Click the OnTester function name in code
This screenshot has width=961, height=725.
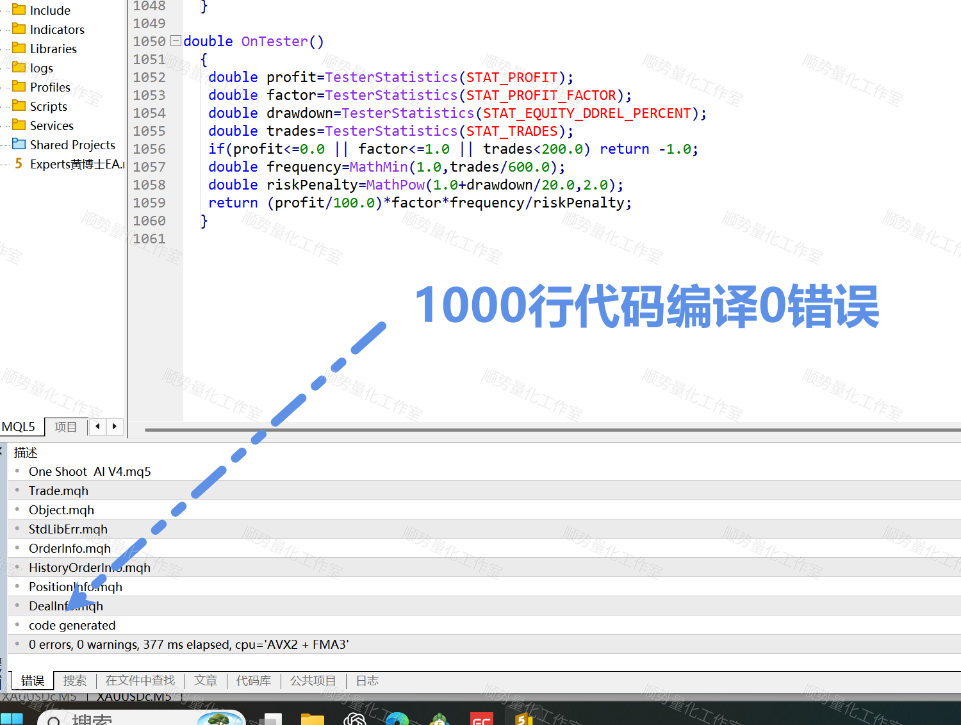(274, 42)
